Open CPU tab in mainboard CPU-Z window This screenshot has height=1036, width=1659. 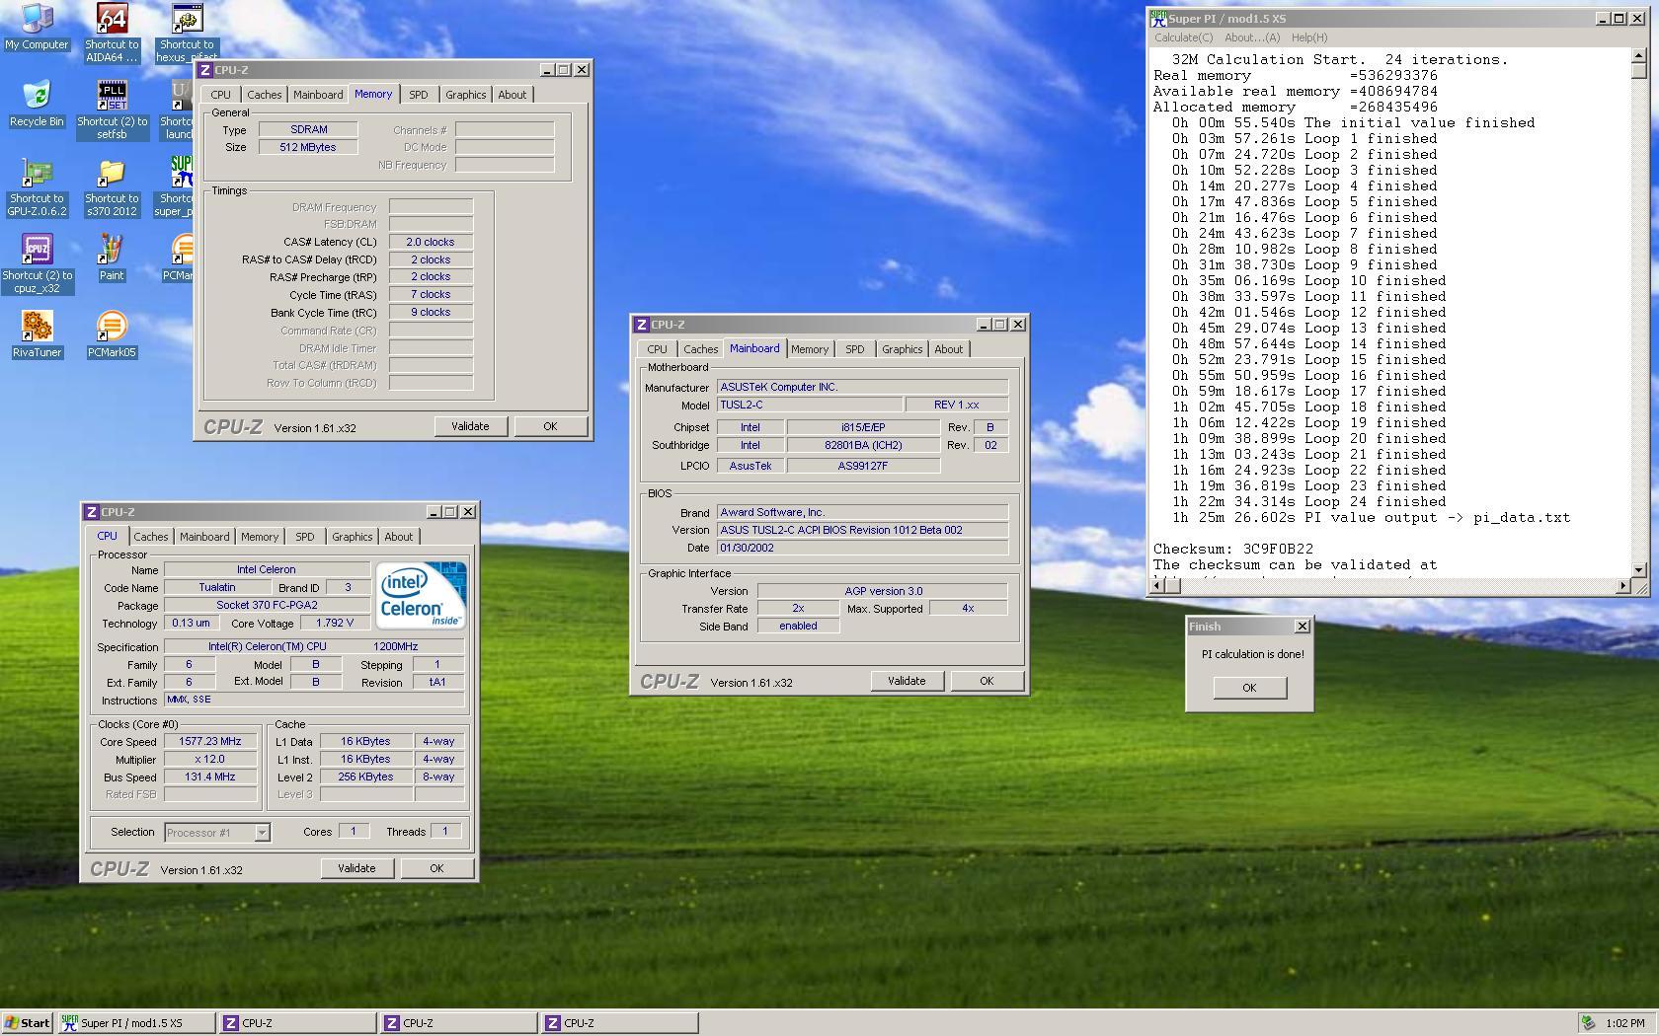click(x=657, y=349)
